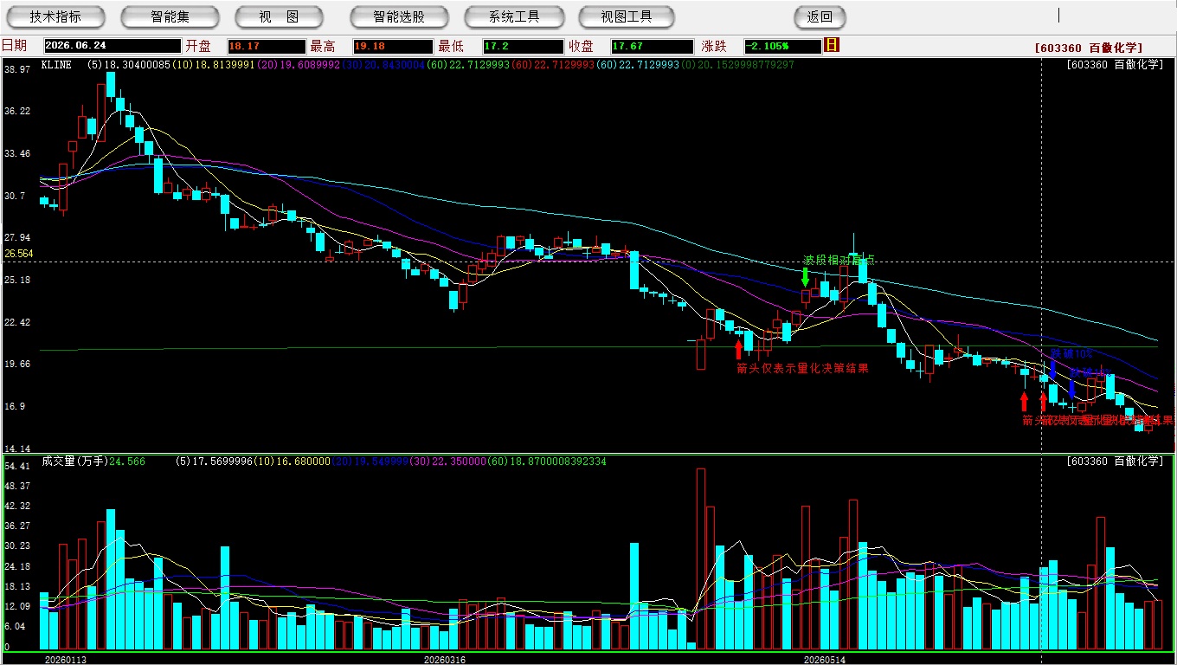Click the 智能选股 button
Viewport: 1177px width, 665px height.
(399, 16)
